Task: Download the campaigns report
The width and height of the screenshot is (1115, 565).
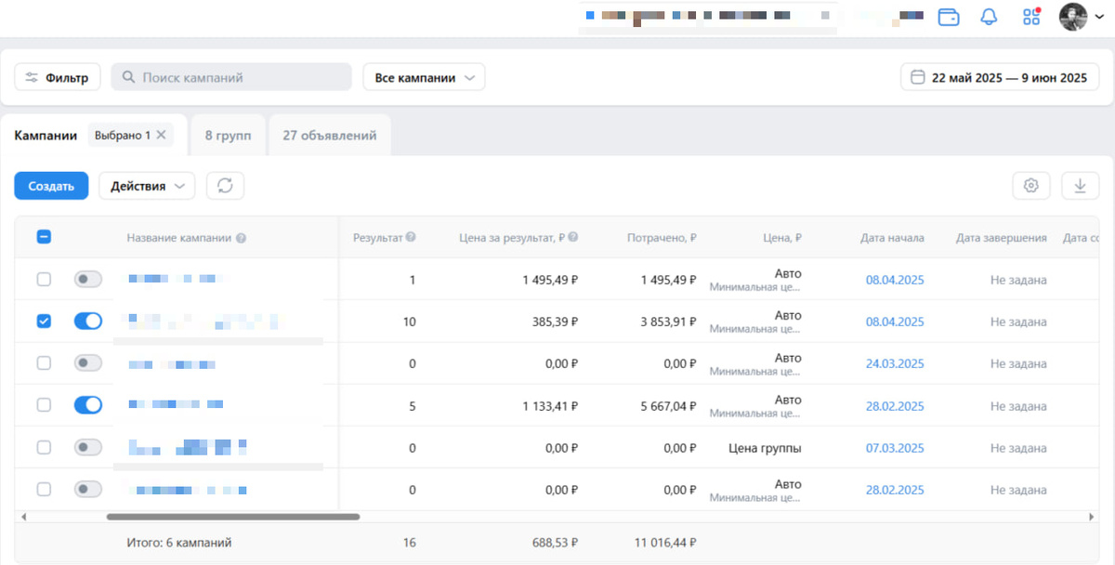Action: (1080, 186)
